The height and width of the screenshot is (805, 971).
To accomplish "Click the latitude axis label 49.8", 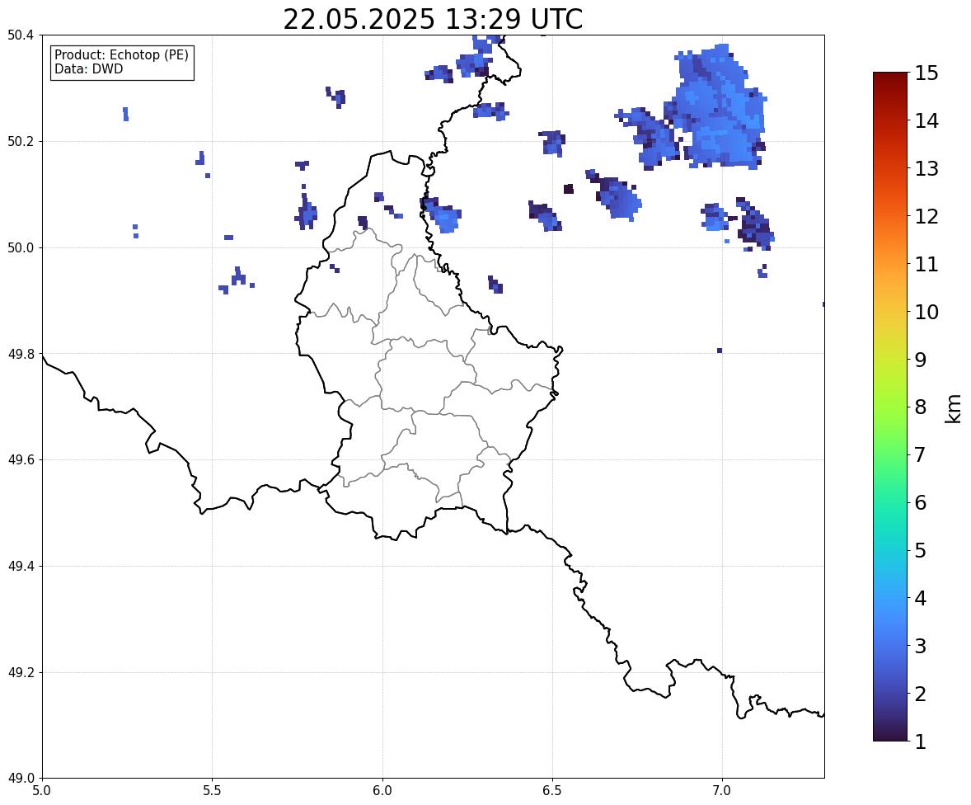I will pos(21,354).
